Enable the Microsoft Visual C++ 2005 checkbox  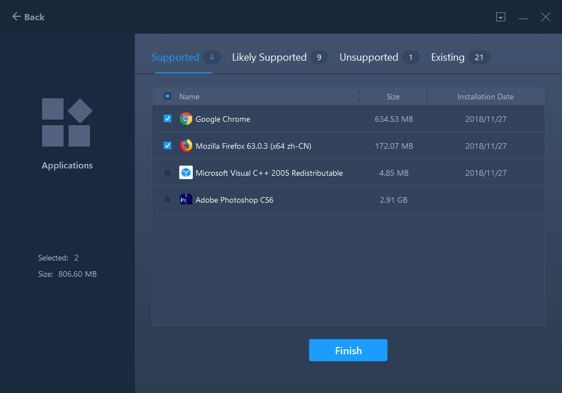167,173
